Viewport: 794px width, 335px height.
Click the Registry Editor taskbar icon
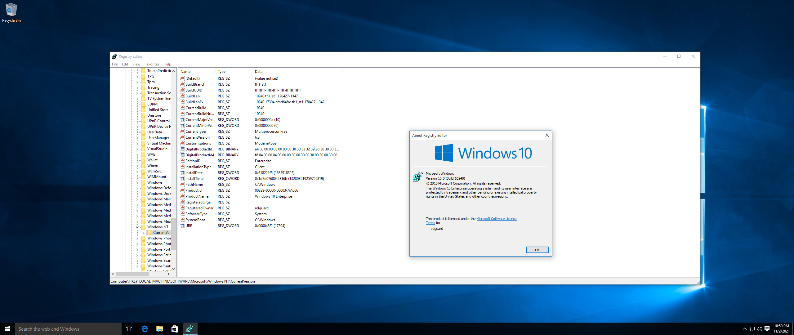(x=190, y=329)
